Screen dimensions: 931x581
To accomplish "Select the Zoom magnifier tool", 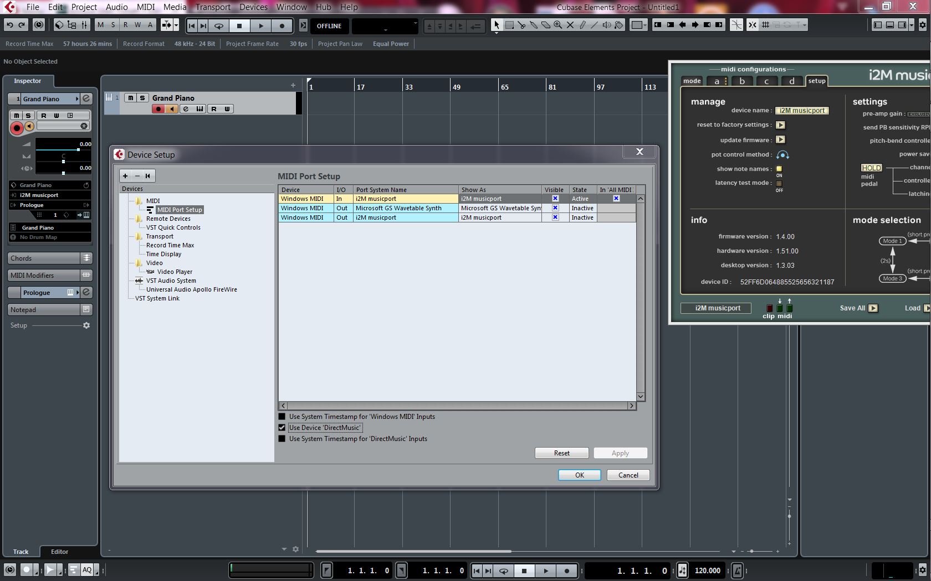I will (x=558, y=25).
